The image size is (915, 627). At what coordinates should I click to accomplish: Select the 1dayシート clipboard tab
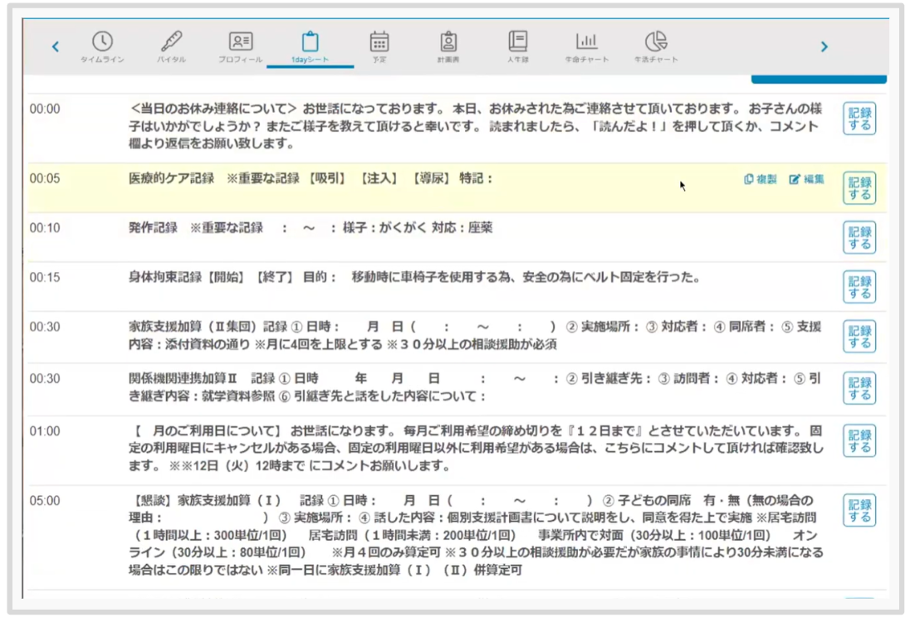click(310, 42)
